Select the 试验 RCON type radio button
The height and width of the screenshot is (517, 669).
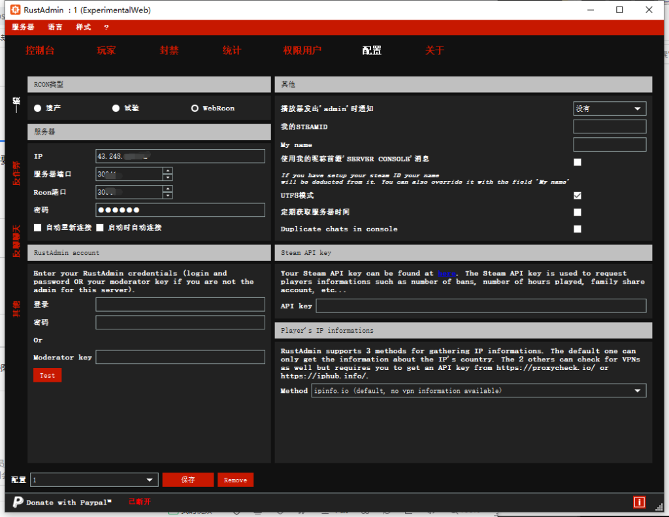(x=116, y=108)
